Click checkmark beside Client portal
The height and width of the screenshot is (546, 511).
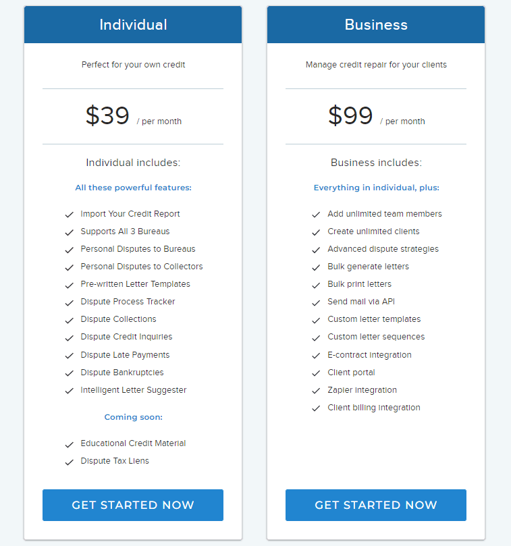[x=316, y=373]
